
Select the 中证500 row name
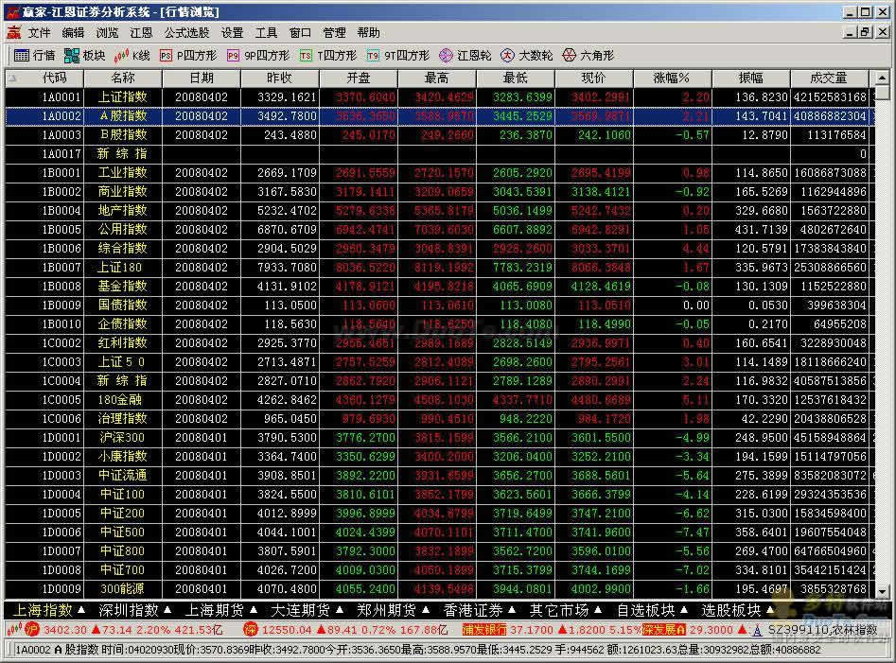point(122,532)
